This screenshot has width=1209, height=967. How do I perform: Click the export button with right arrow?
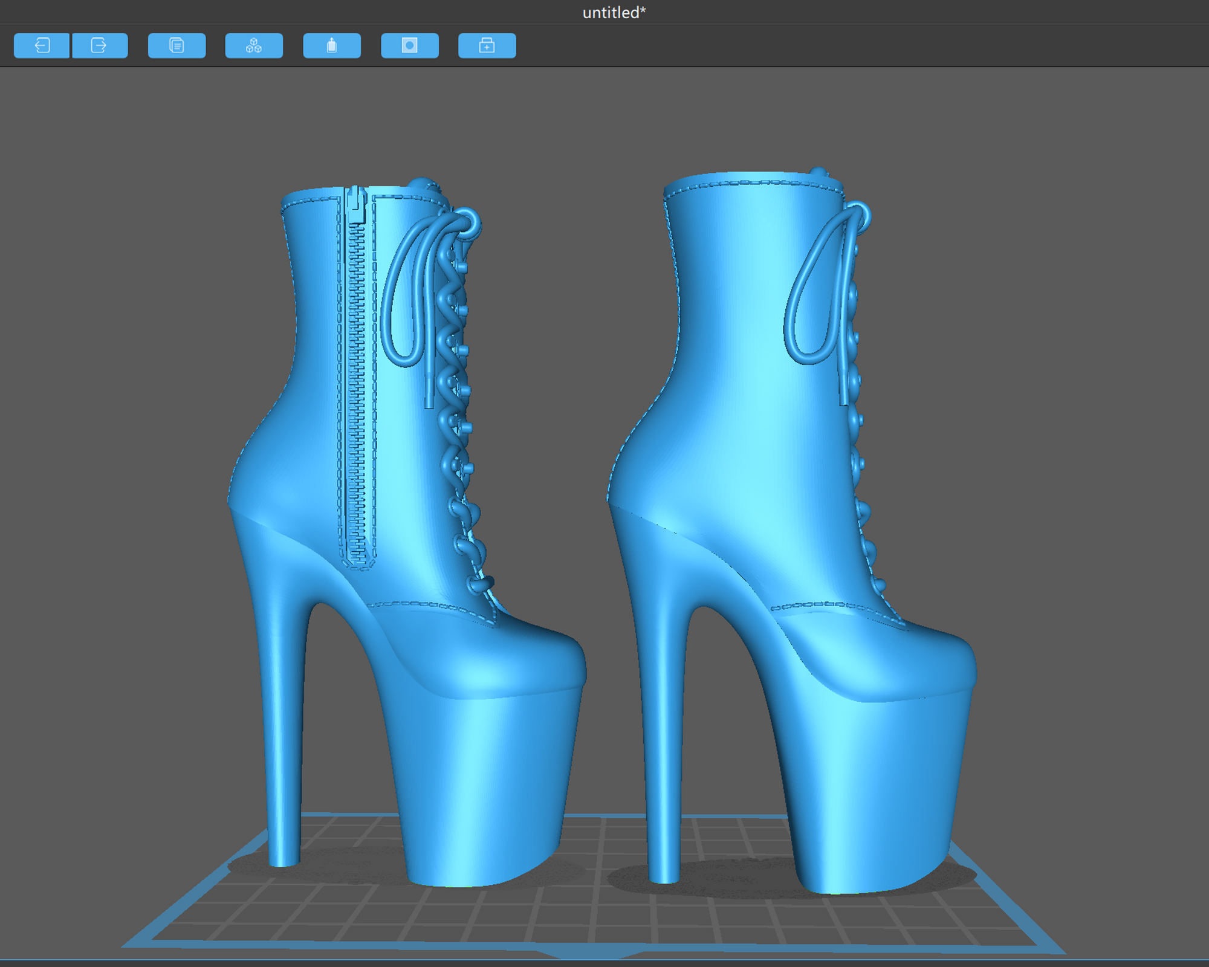pyautogui.click(x=100, y=45)
